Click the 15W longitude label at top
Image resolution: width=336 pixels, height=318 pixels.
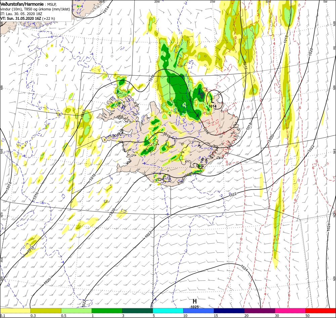point(212,2)
